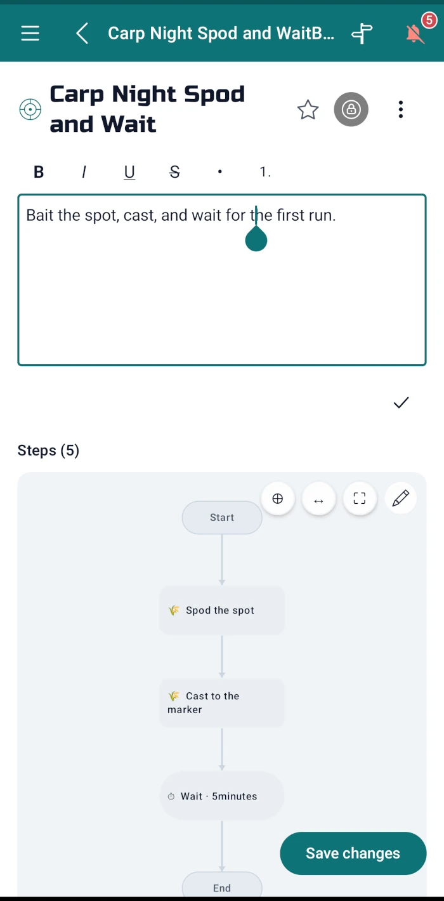Screen dimensions: 444x901
Task: Click inside the description text box
Action: tap(222, 280)
